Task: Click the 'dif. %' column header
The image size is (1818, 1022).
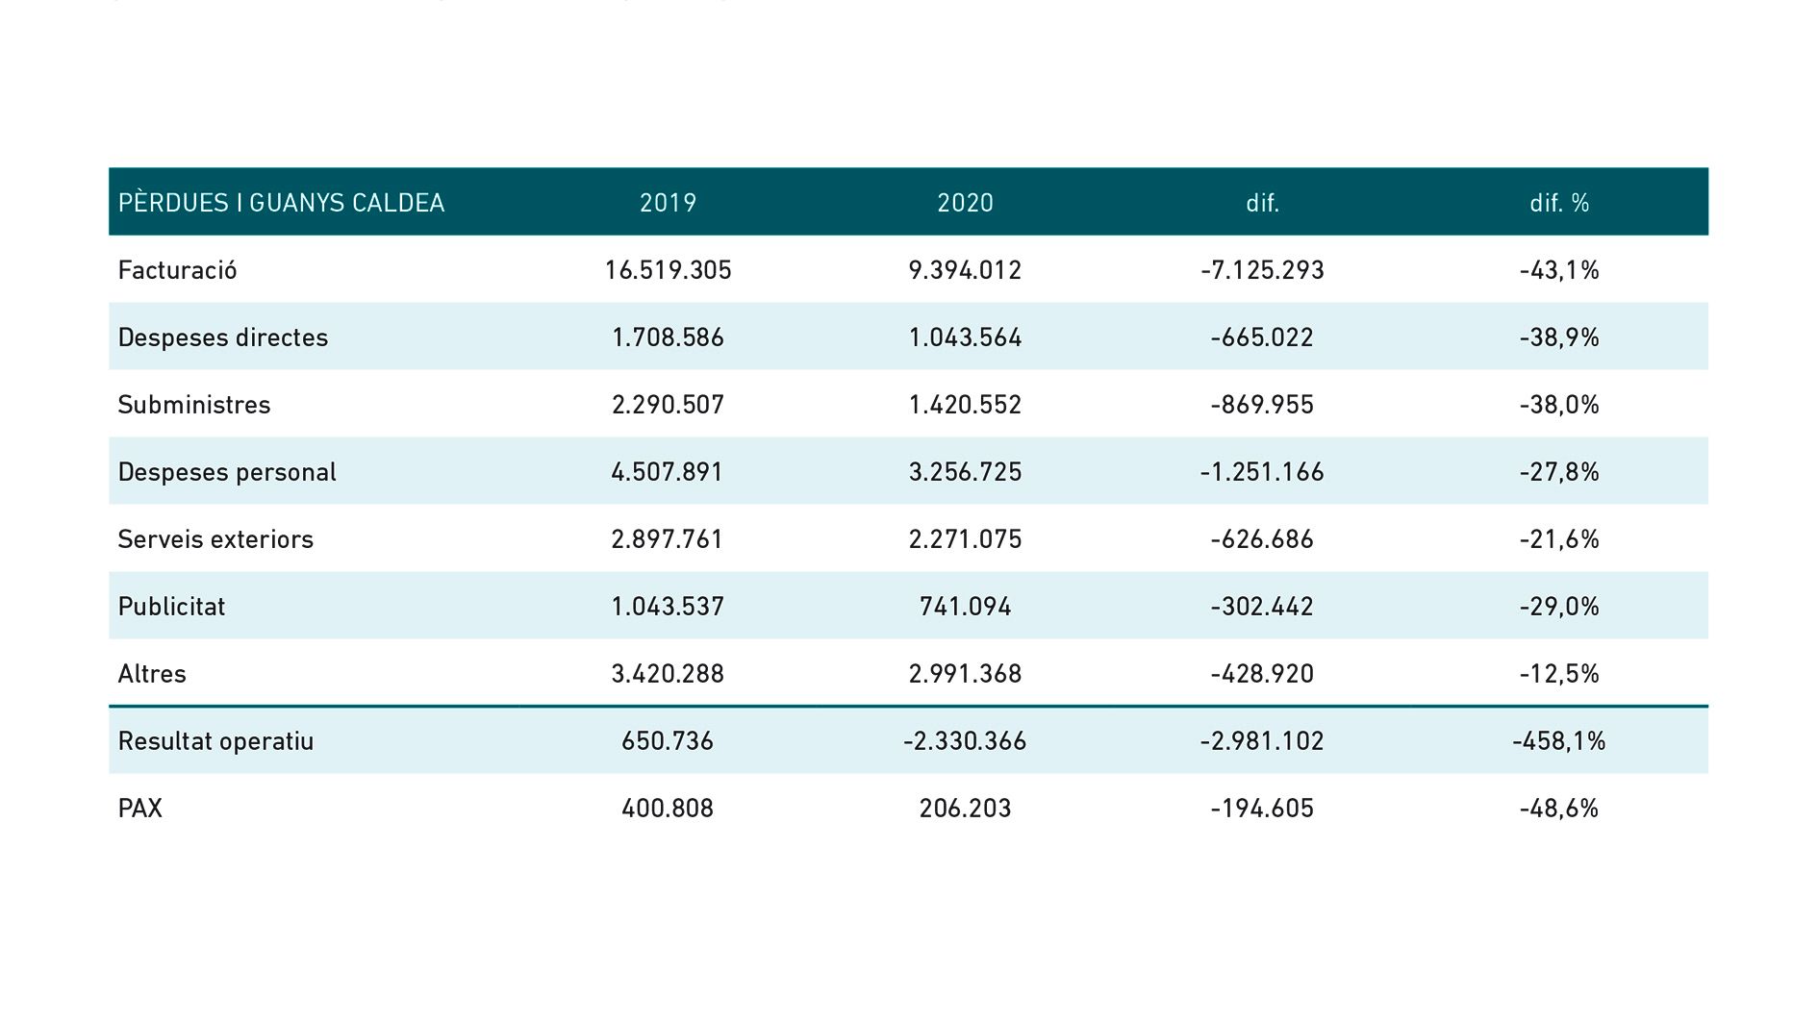Action: point(1558,203)
